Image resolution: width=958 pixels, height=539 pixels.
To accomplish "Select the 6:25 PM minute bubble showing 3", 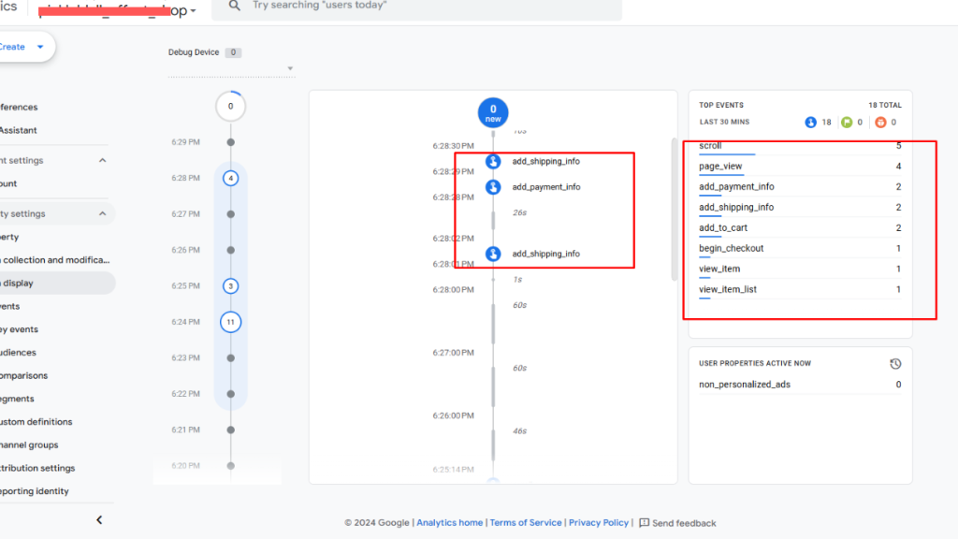I will (230, 286).
